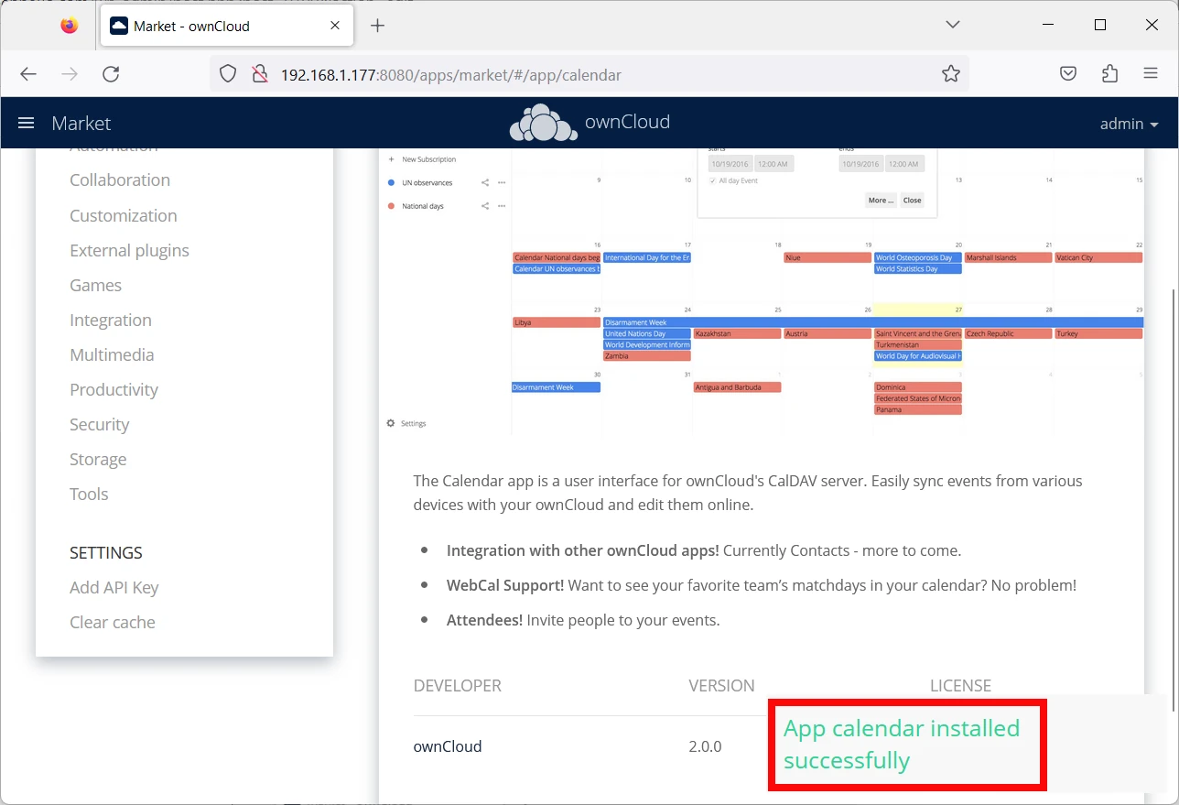The width and height of the screenshot is (1179, 805).
Task: Click the browser forward arrow
Action: click(70, 74)
